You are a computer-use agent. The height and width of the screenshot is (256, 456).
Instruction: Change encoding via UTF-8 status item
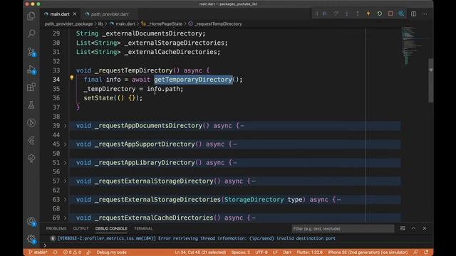(261, 252)
